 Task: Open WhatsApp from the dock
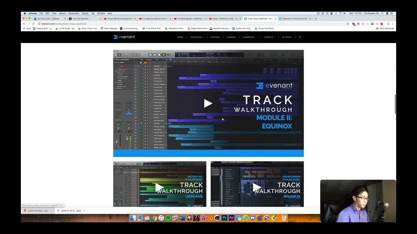[x=246, y=218]
